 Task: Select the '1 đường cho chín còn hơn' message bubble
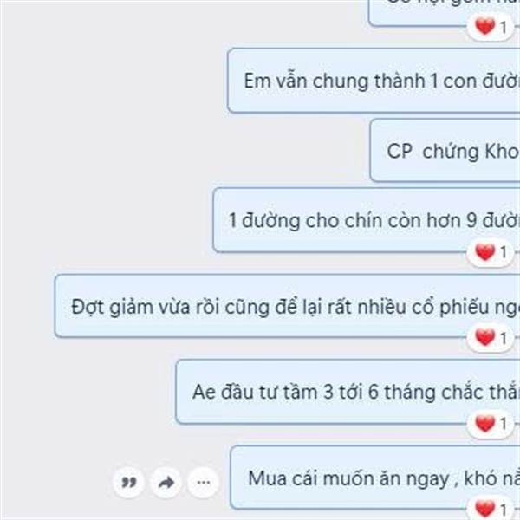point(367,220)
